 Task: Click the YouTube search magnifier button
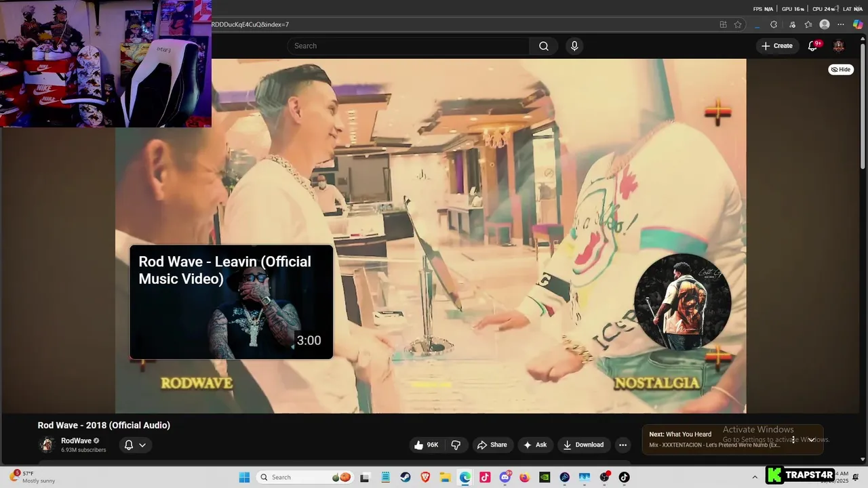[x=543, y=46]
